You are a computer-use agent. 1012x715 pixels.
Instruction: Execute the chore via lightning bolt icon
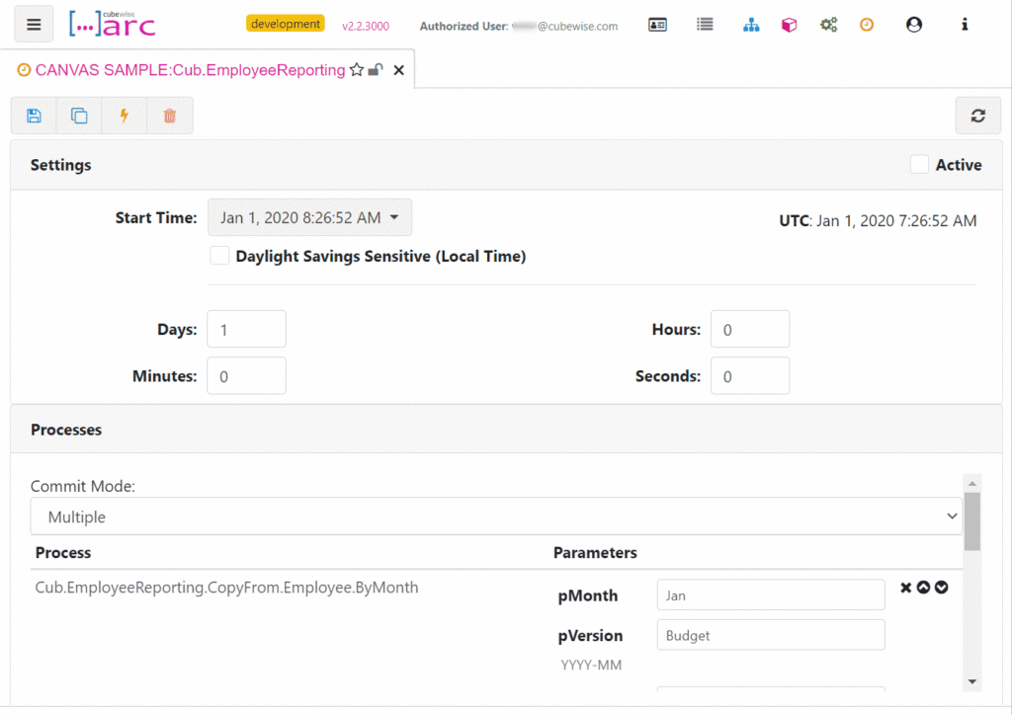(124, 117)
